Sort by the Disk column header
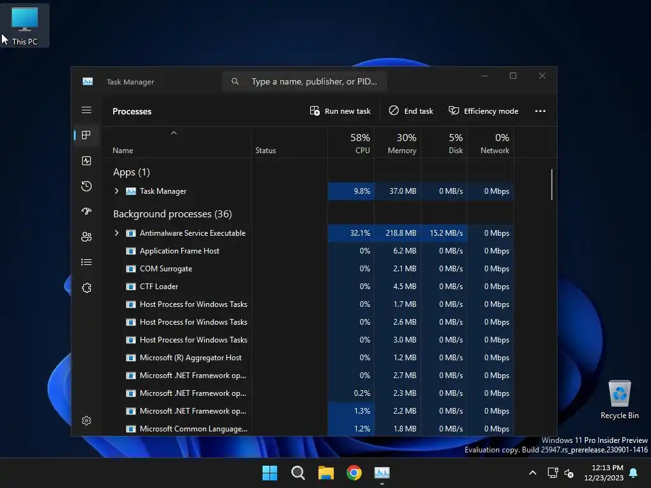Image resolution: width=651 pixels, height=488 pixels. coord(444,143)
